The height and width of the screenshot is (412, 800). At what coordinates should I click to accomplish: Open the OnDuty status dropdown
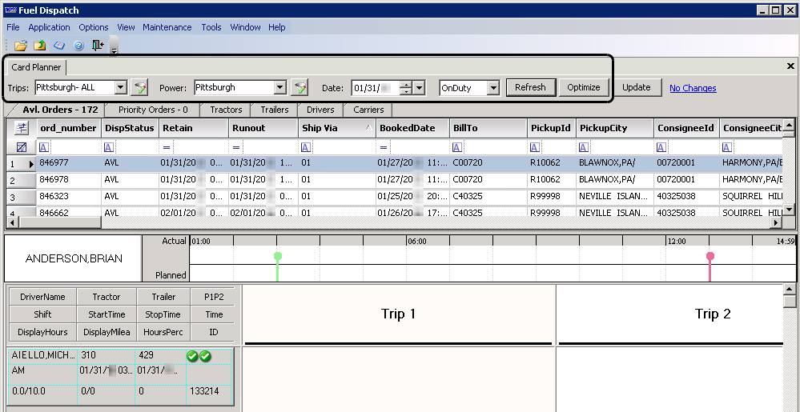pyautogui.click(x=492, y=88)
